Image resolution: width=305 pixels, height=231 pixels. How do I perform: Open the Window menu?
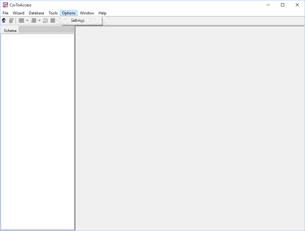tap(87, 13)
